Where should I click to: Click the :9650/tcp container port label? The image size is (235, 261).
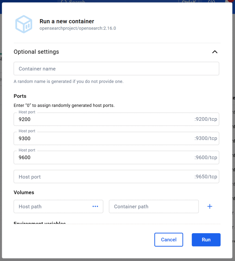[x=206, y=177]
